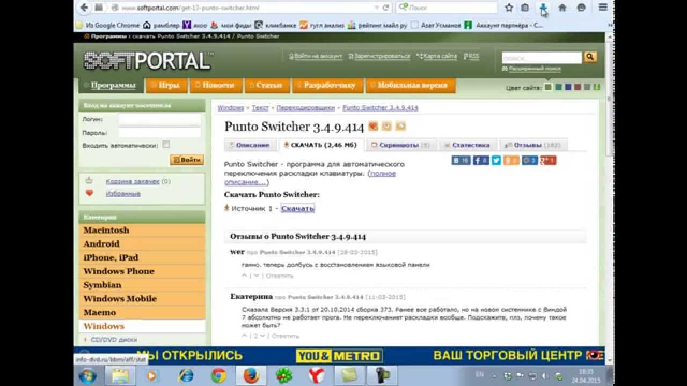Viewport: 687px width, 386px height.
Task: Open the 'Скриншоты' tab
Action: [402, 145]
